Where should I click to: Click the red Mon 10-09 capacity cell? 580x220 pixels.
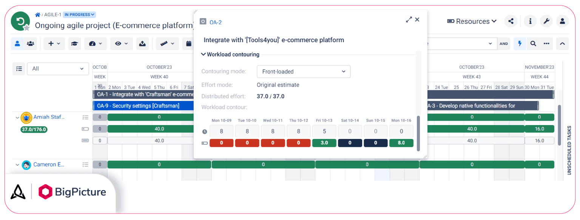221,143
